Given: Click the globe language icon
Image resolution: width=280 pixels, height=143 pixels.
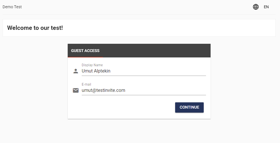Looking at the screenshot, I should pyautogui.click(x=256, y=7).
